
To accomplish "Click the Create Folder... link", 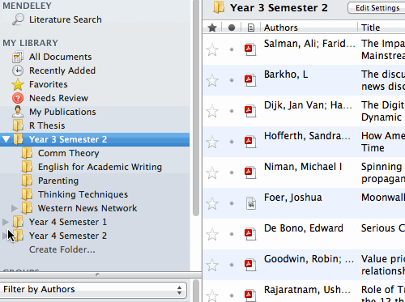I will 62,249.
